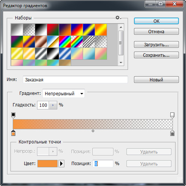The height and width of the screenshot is (186, 186).
Task: Click the OK button
Action: coord(156,21)
